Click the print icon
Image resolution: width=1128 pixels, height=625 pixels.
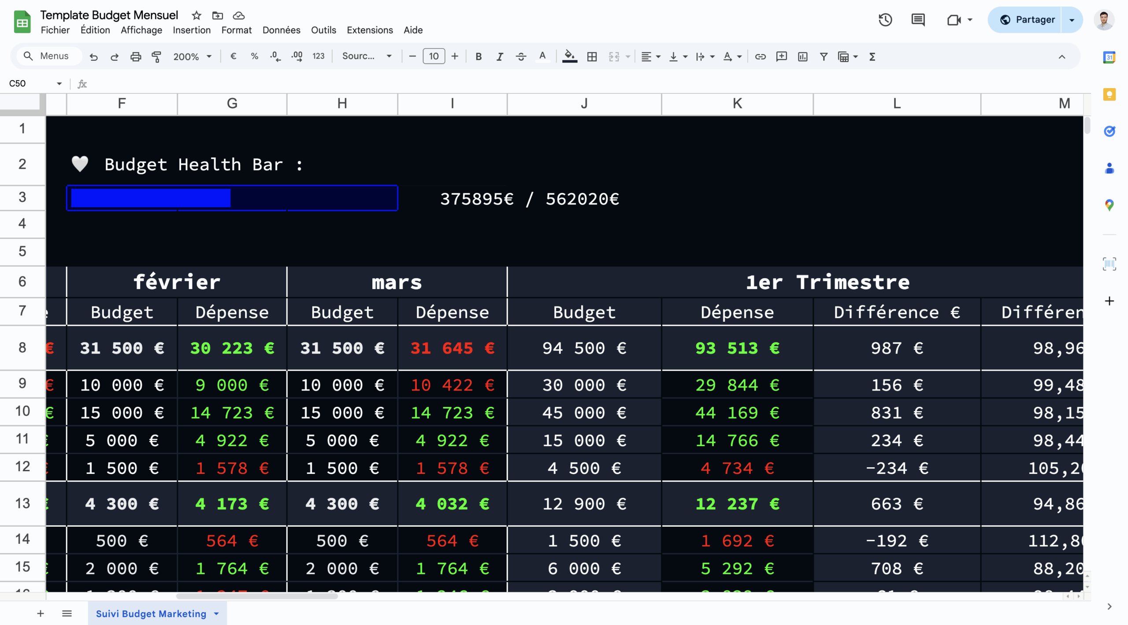click(x=136, y=56)
